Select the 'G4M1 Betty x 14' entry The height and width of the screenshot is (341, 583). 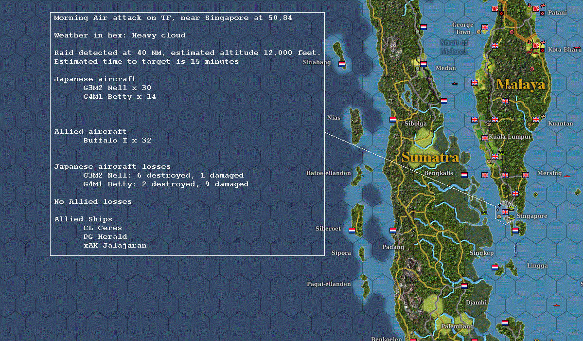[x=119, y=97]
